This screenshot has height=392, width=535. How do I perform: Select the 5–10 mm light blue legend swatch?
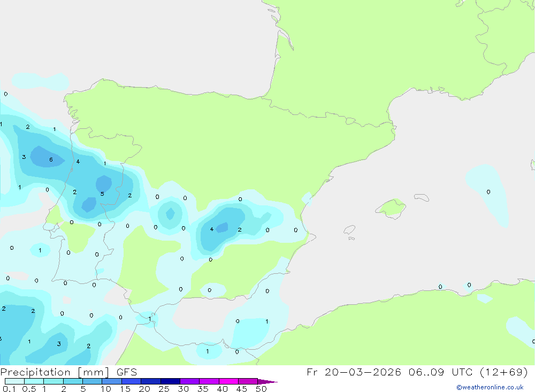[92, 381]
